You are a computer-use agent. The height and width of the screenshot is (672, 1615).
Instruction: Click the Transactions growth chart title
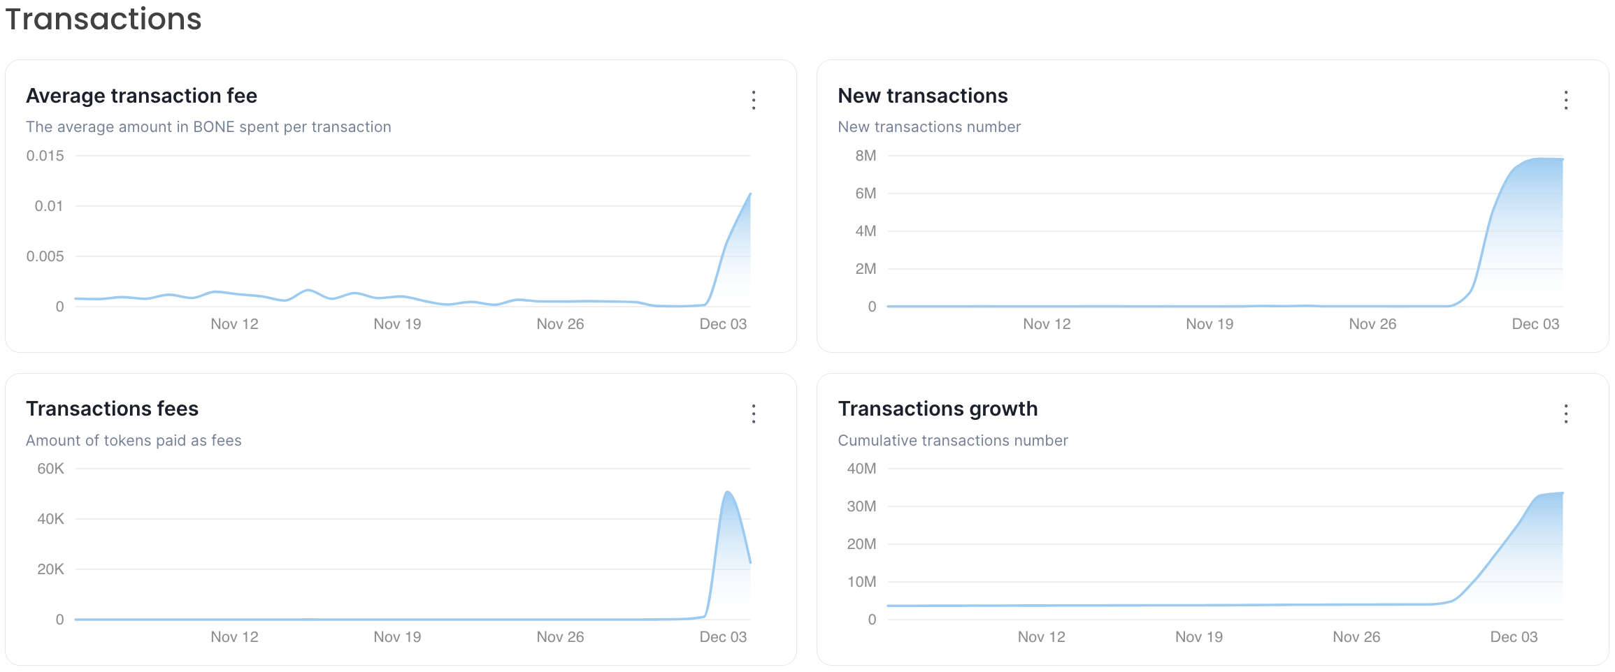pos(937,409)
